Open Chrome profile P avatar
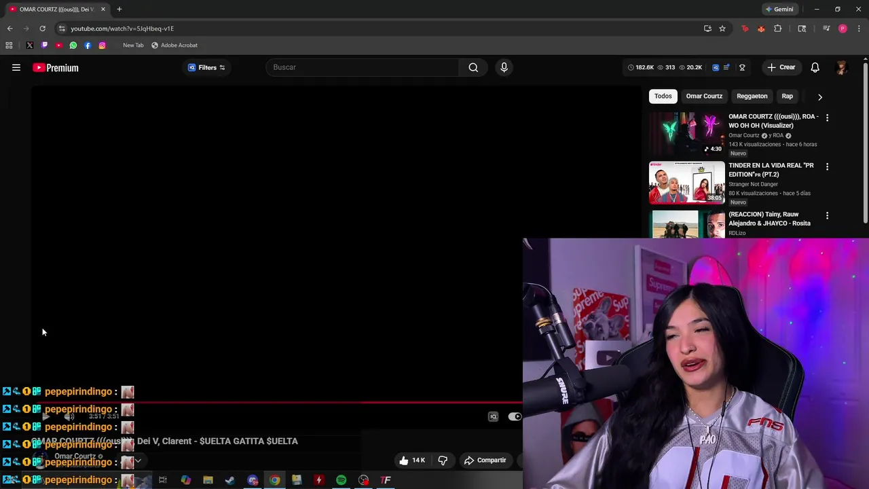 (843, 29)
